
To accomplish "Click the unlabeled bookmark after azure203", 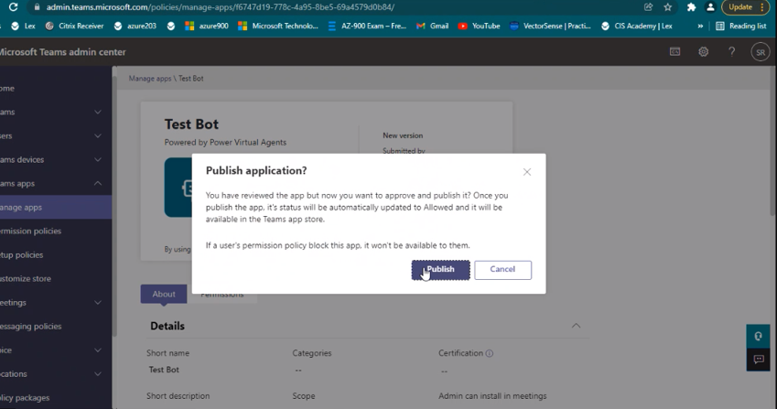I will coord(171,26).
